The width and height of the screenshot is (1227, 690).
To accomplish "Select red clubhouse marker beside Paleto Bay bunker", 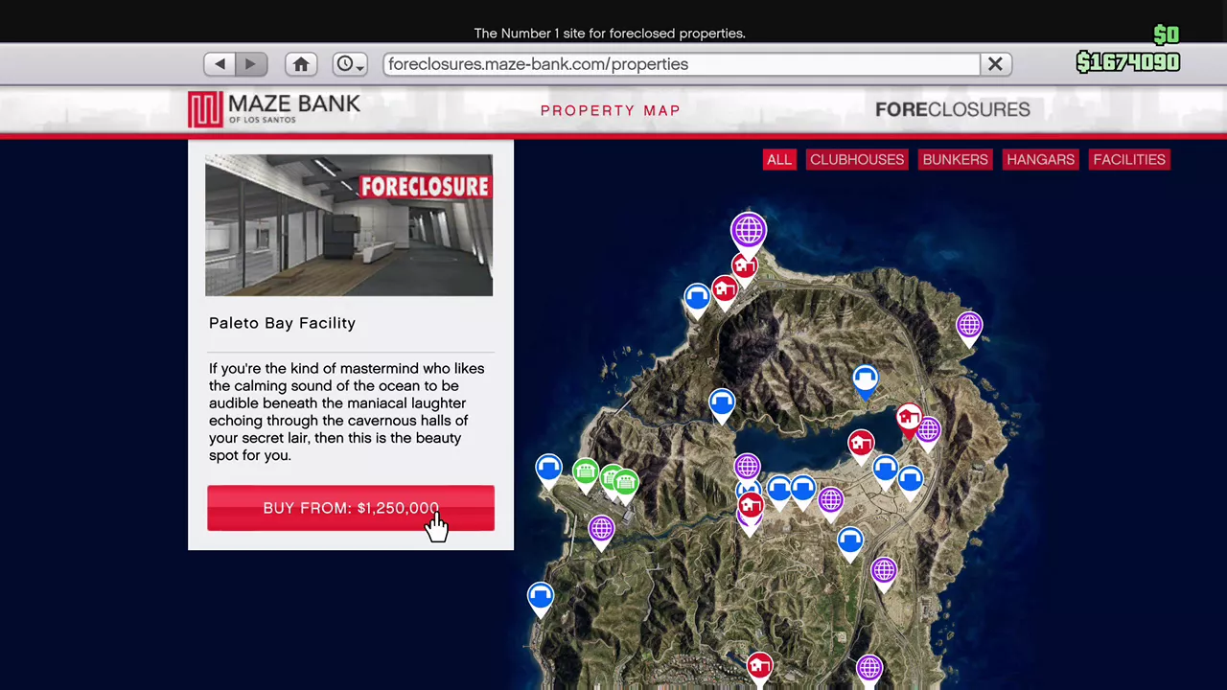I will (x=725, y=289).
